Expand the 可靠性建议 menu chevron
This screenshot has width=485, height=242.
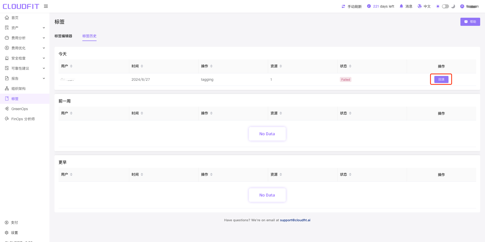pos(44,68)
